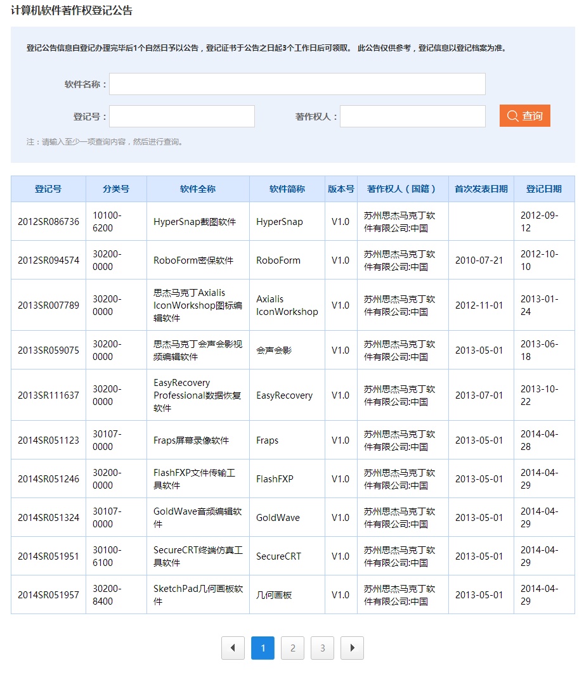This screenshot has width=584, height=687.
Task: Focus the 登记号 input field
Action: [x=181, y=116]
